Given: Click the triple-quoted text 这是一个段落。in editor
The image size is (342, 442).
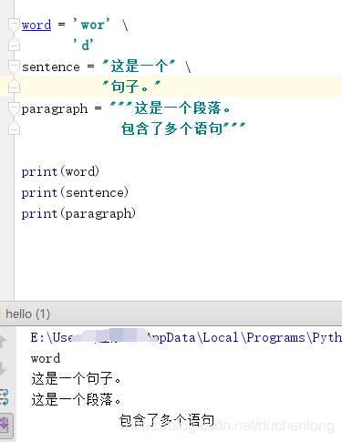Looking at the screenshot, I should point(171,108).
